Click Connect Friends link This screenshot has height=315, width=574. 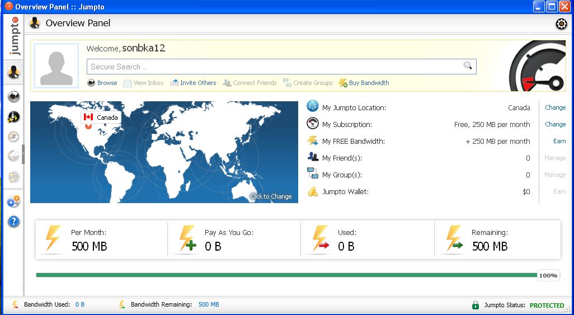[255, 83]
